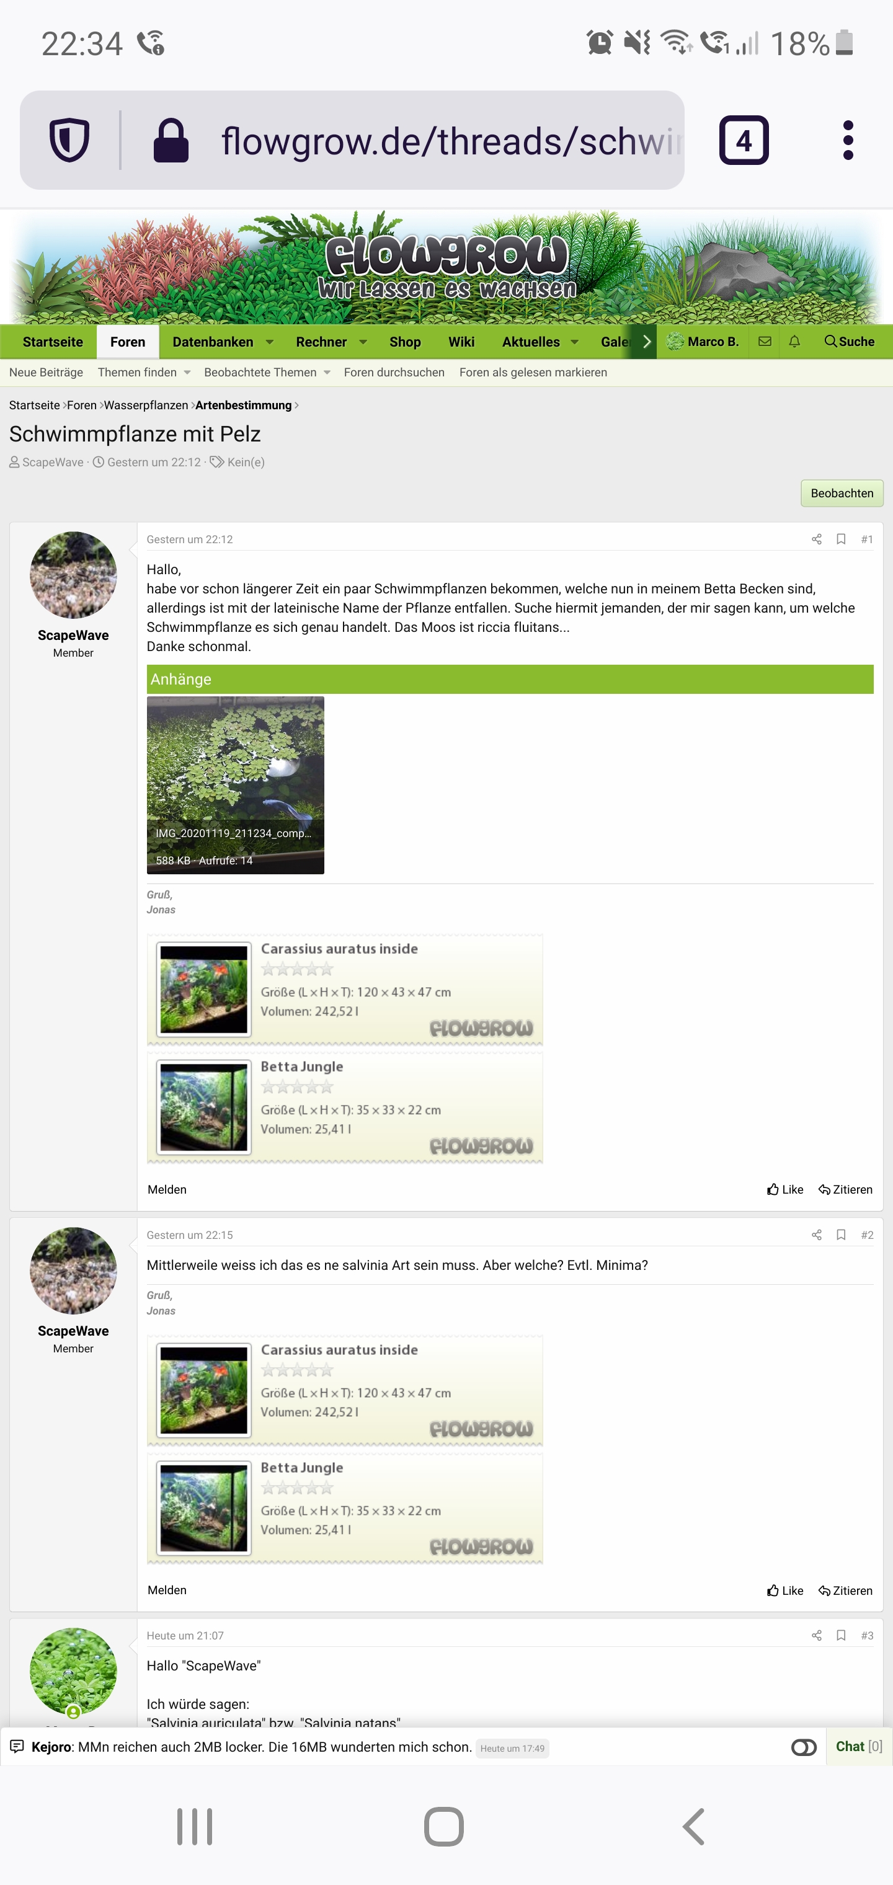893x1885 pixels.
Task: Open the browser three-dot menu
Action: 848,140
